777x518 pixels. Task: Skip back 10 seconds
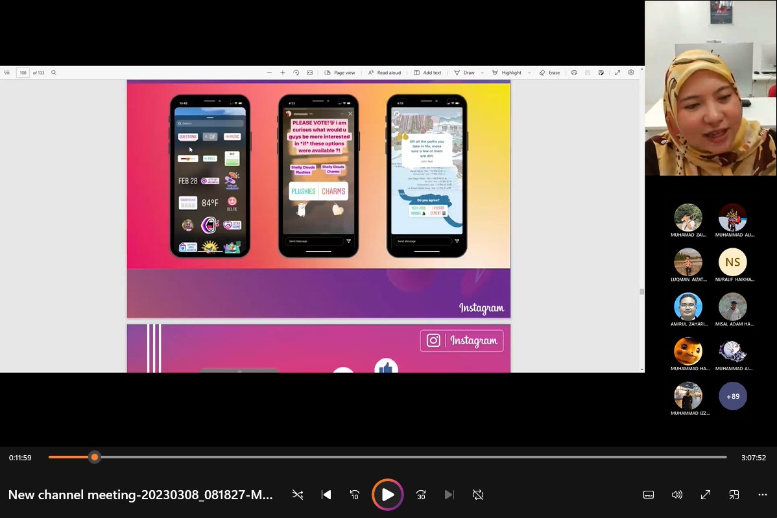355,495
